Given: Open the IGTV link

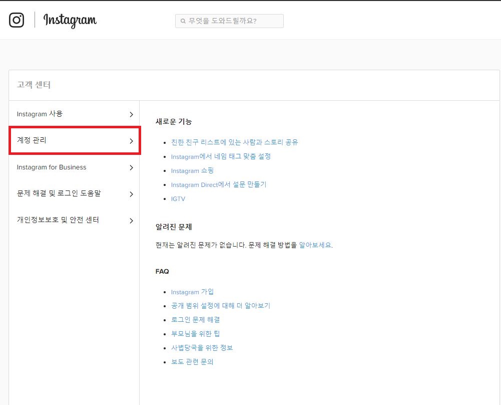Looking at the screenshot, I should tap(178, 199).
